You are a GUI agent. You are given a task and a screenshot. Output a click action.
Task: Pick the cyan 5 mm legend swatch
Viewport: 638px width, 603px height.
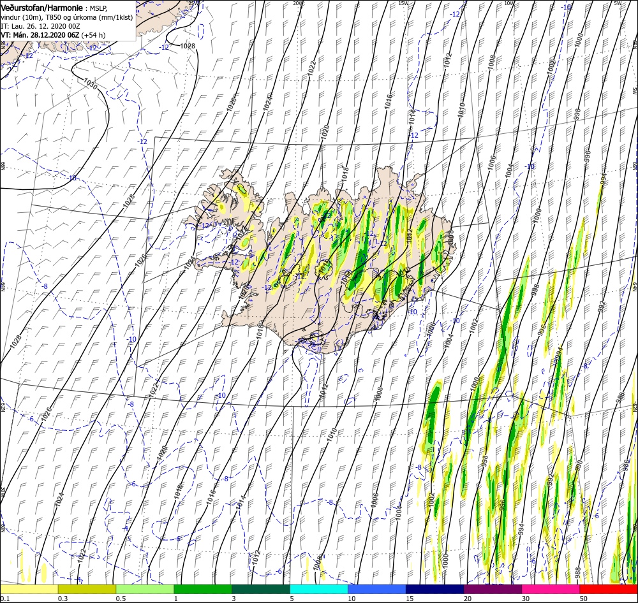(x=319, y=589)
